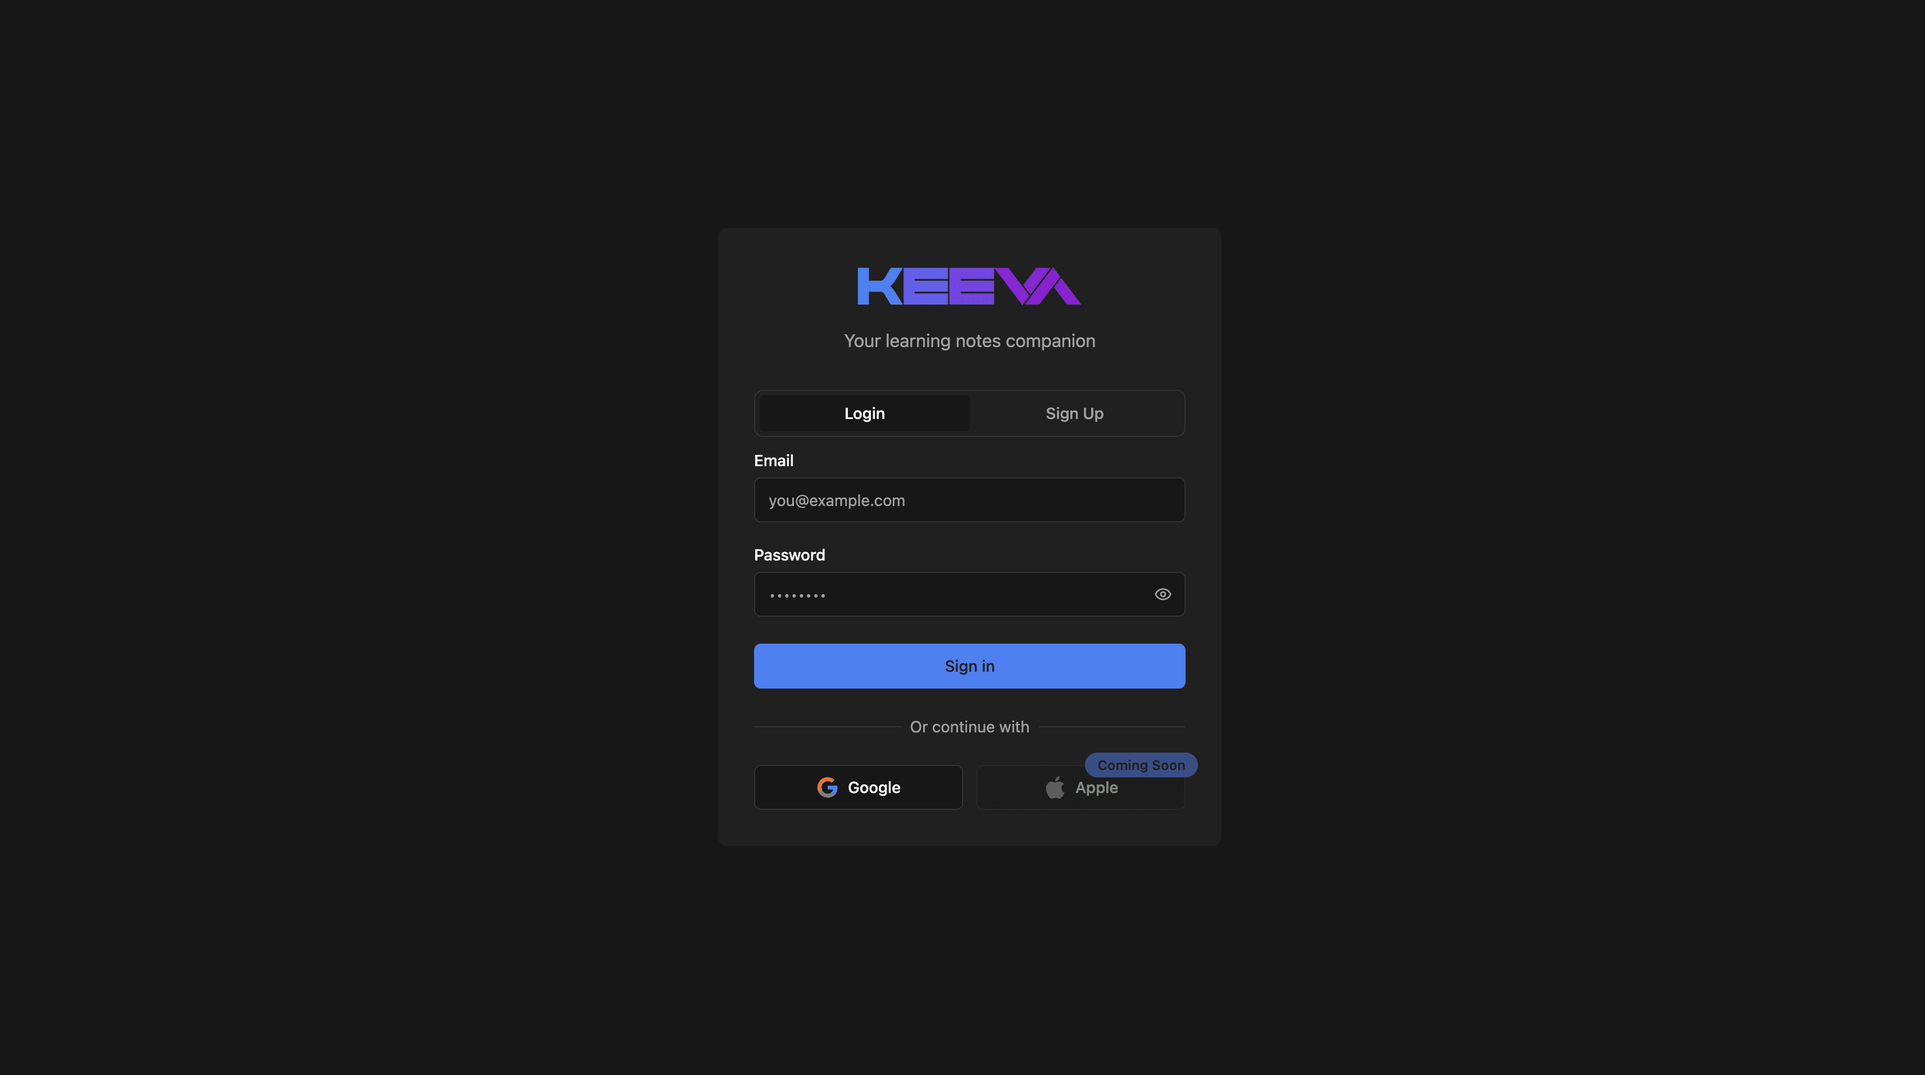Click the masked password dots
The image size is (1925, 1075).
(797, 595)
